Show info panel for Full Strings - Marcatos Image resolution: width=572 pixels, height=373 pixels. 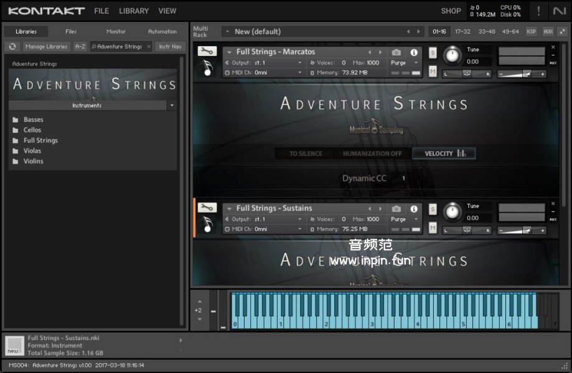point(414,52)
